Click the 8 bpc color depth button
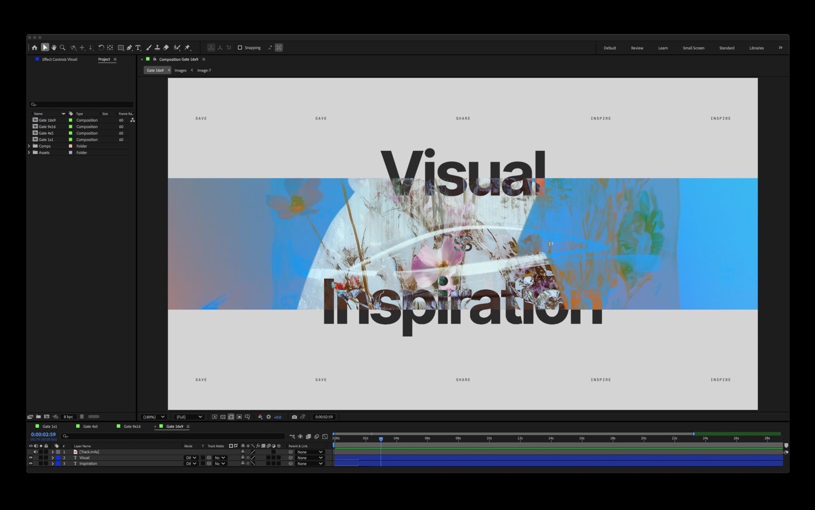 pyautogui.click(x=68, y=416)
